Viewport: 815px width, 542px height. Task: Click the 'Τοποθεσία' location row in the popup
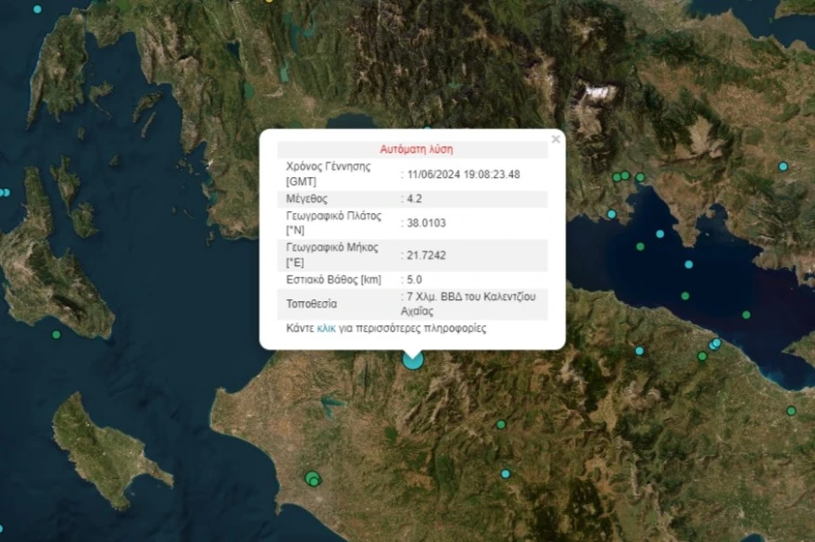pos(312,303)
